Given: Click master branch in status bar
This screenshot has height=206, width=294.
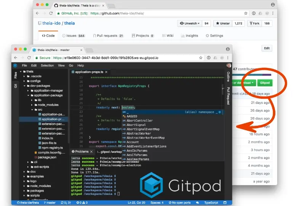Looking at the screenshot, I should click(x=50, y=203).
